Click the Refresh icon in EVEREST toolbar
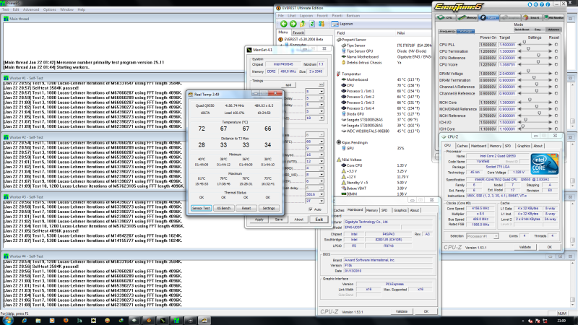This screenshot has height=325, width=578. (x=312, y=24)
